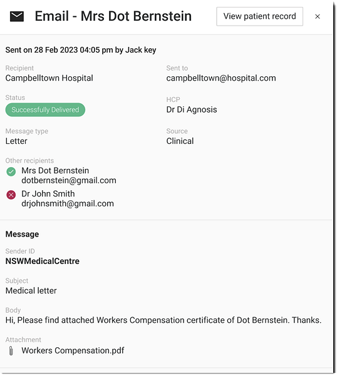The image size is (342, 376).
Task: Click the Sent on 28 Feb 2023 line
Action: click(81, 50)
